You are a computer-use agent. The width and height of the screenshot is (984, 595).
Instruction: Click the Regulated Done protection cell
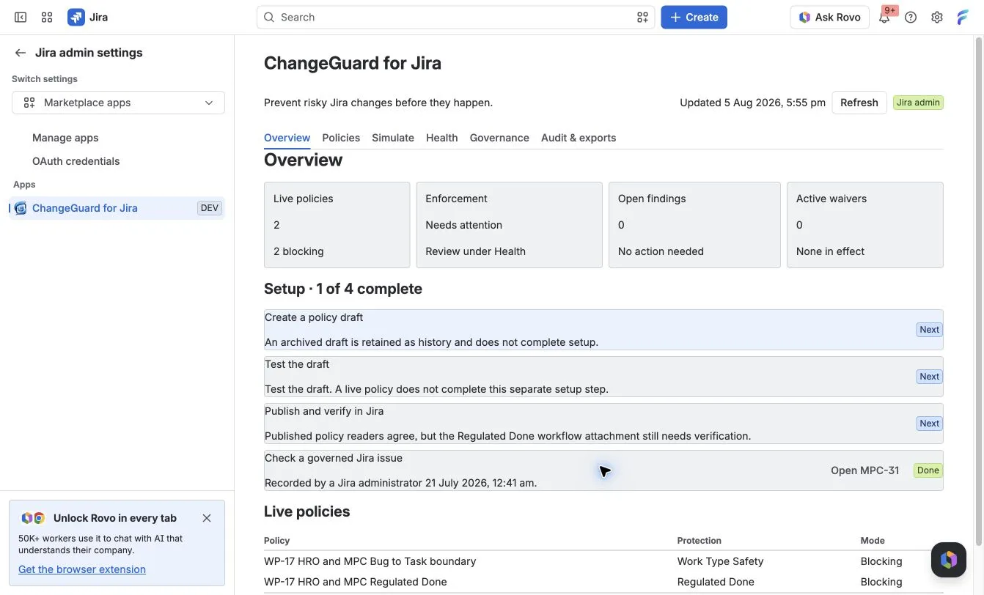(716, 582)
